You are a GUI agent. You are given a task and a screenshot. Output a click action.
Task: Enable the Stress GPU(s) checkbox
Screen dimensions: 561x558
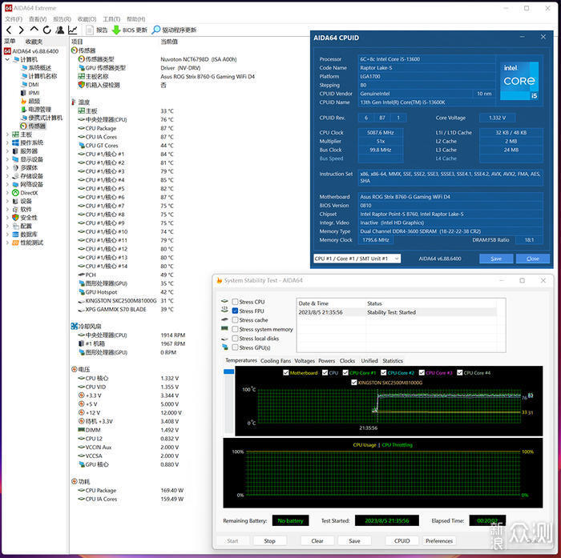(235, 347)
